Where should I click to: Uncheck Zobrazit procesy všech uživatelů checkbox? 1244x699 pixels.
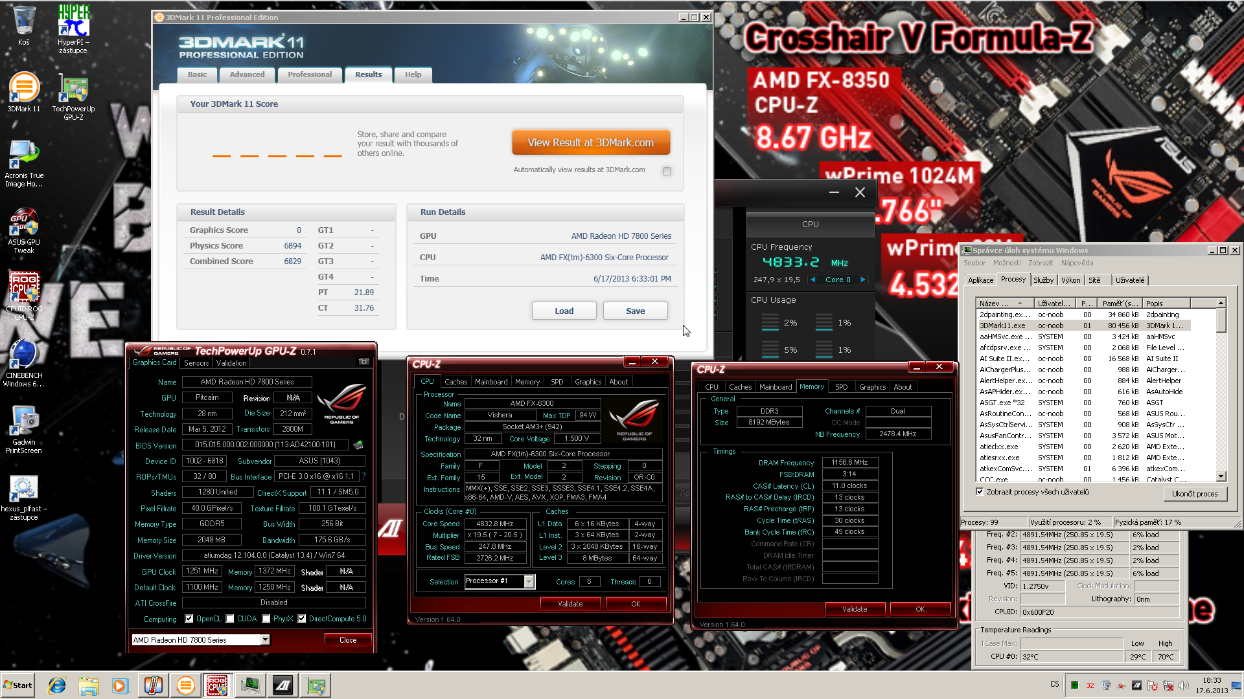pos(980,491)
